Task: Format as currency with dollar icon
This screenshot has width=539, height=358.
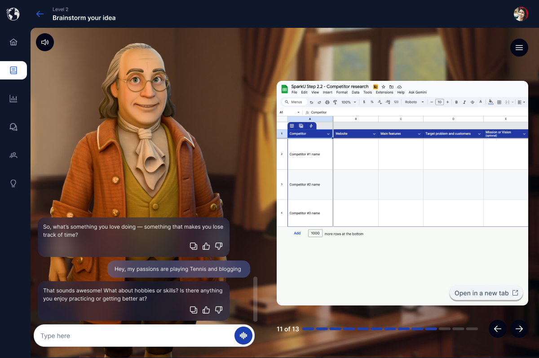Action: [364, 102]
